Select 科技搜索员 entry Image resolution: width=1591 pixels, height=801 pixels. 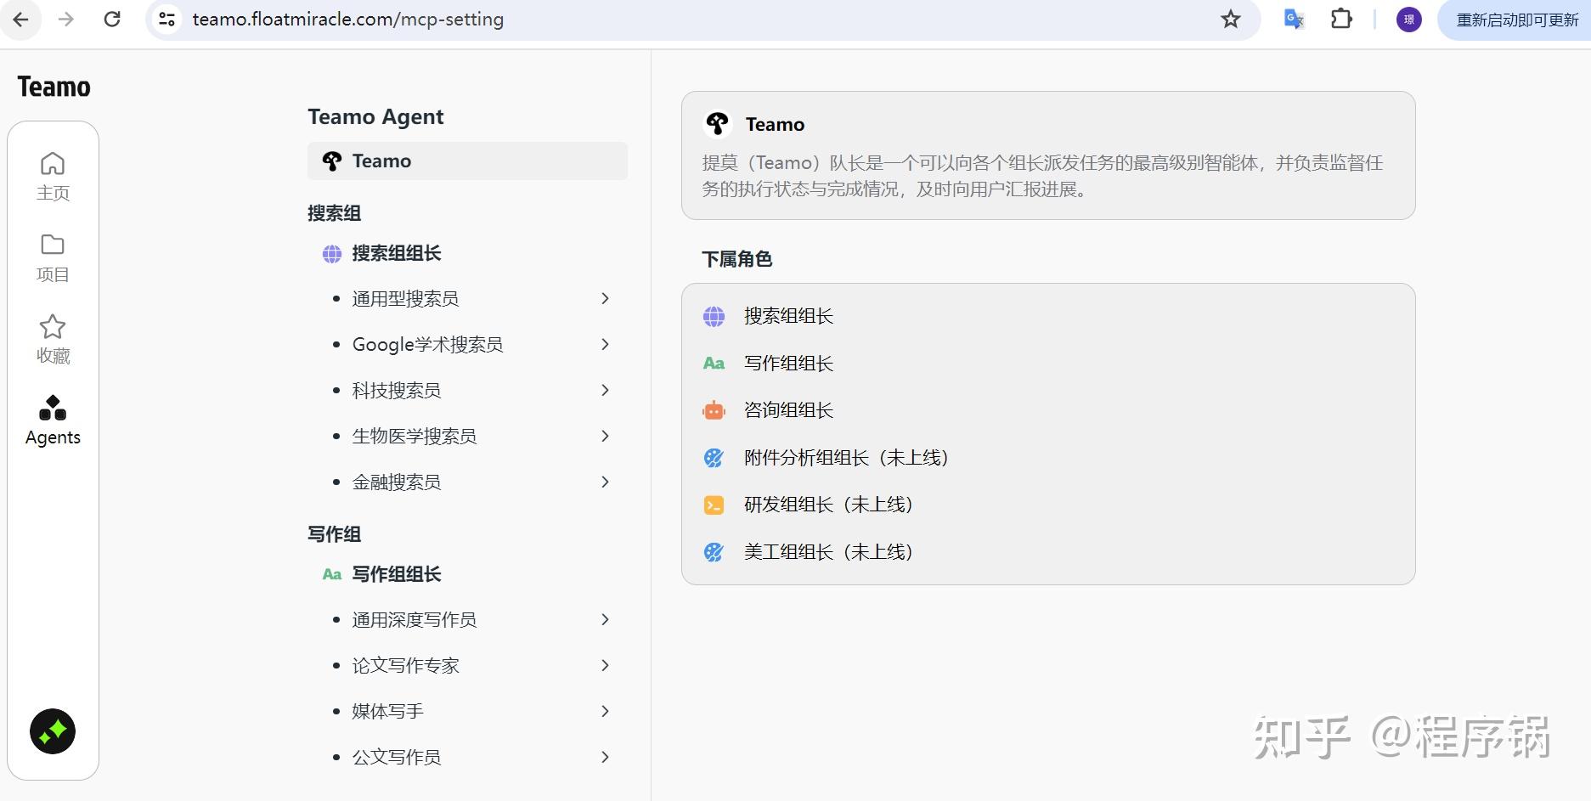click(x=397, y=390)
